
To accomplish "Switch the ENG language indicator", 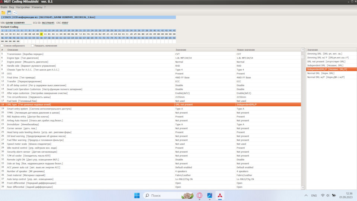I will pyautogui.click(x=314, y=195).
